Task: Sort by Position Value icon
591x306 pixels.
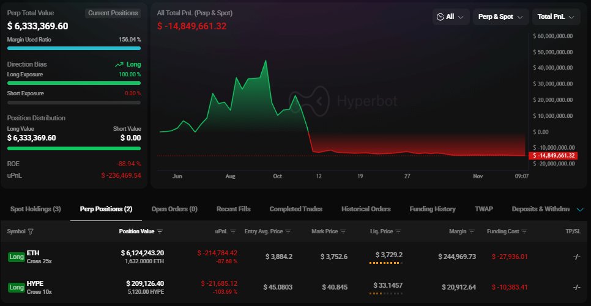Action: pos(160,231)
